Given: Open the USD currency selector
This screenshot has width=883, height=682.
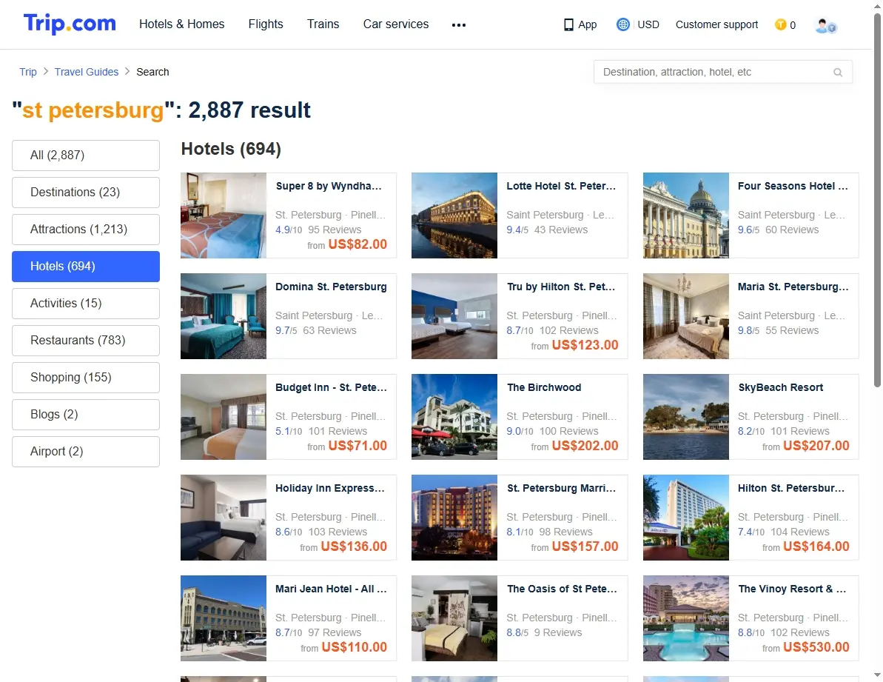Looking at the screenshot, I should (x=648, y=24).
